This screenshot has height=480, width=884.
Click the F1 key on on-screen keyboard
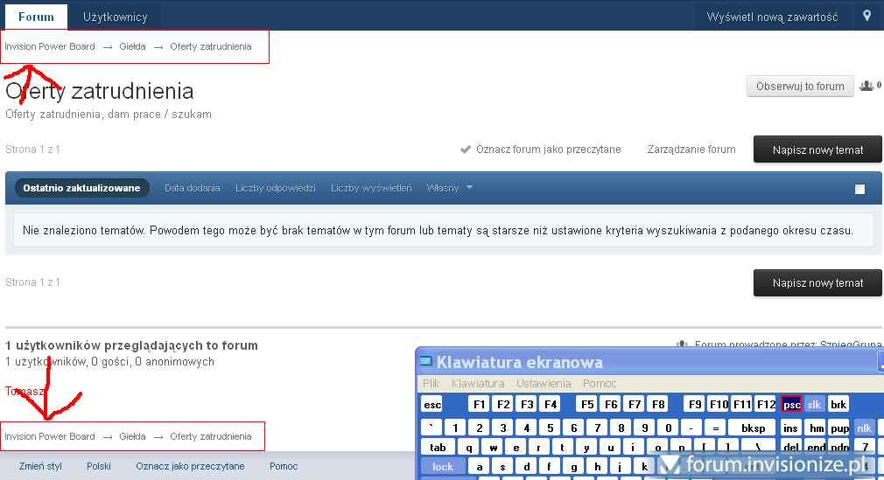pos(480,405)
